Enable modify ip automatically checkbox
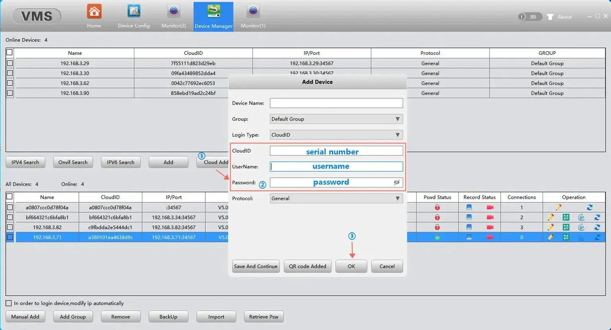This screenshot has height=330, width=611. (9, 303)
